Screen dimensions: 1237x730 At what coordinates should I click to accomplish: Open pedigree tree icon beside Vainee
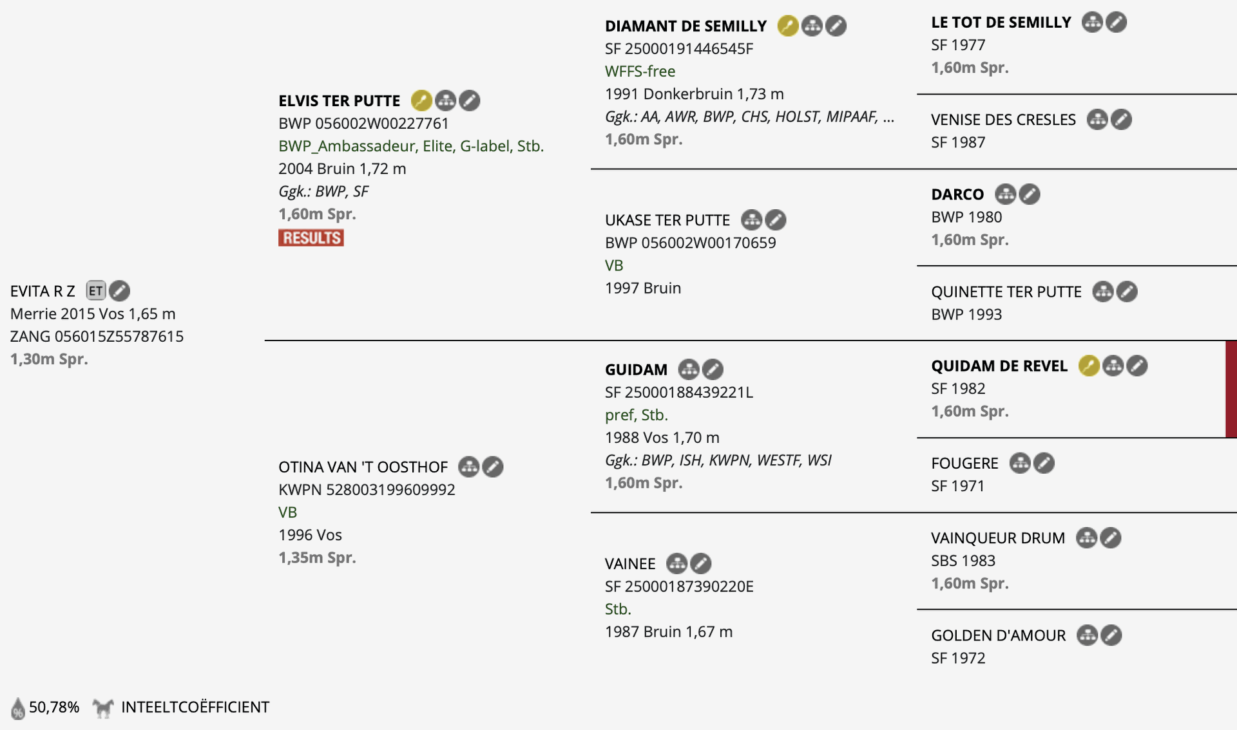click(x=676, y=564)
